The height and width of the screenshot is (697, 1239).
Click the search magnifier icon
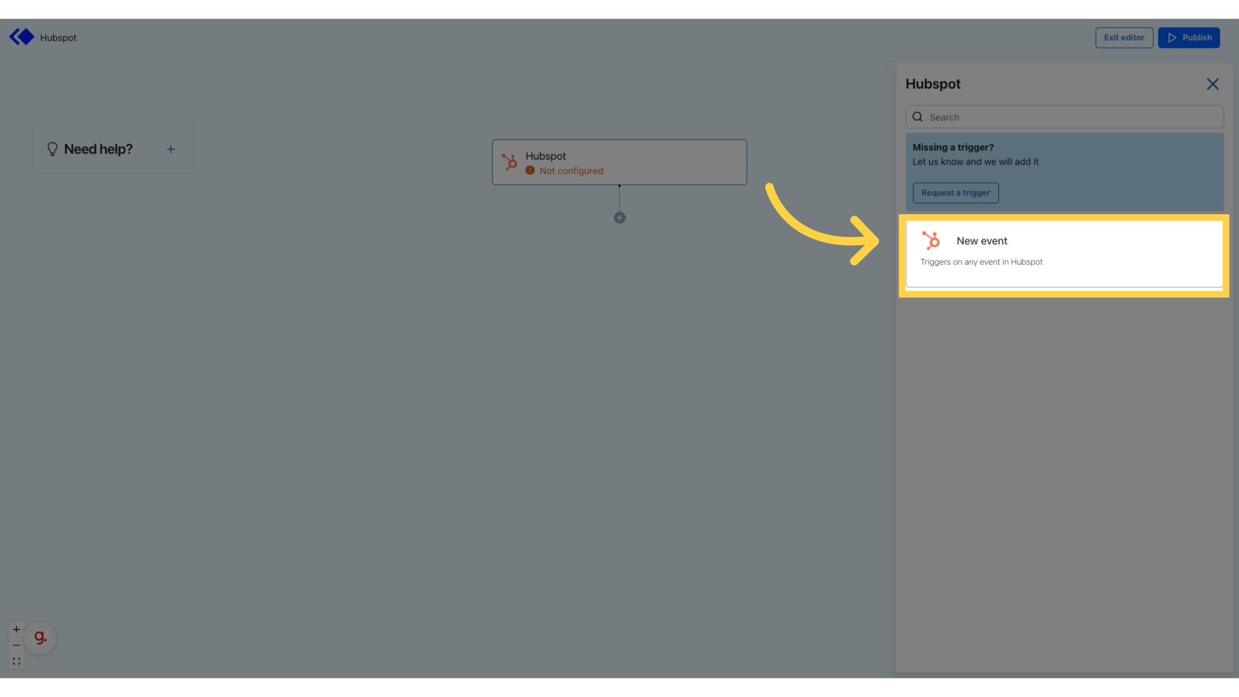coord(917,117)
